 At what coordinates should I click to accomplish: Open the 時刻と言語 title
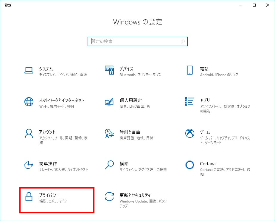click(130, 132)
